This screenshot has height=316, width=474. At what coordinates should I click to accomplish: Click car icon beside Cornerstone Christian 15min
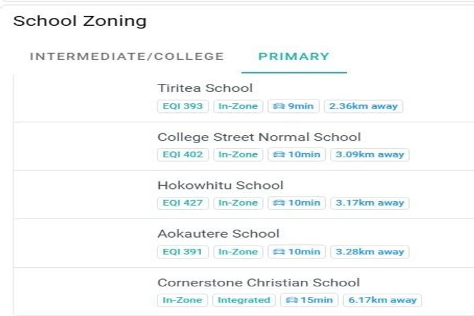click(293, 300)
